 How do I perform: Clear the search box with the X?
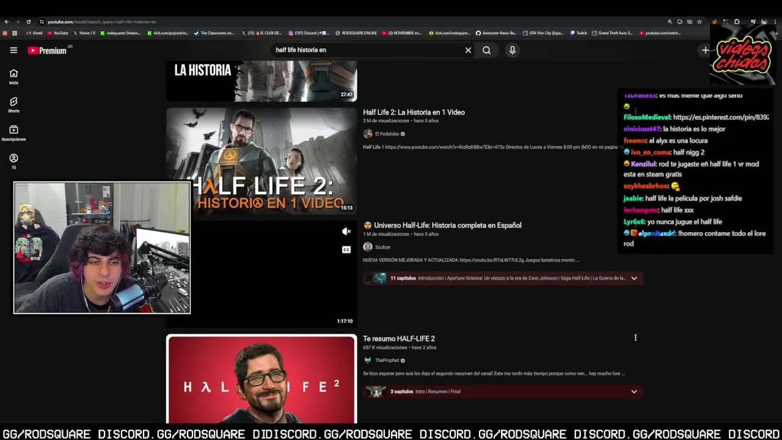(468, 50)
